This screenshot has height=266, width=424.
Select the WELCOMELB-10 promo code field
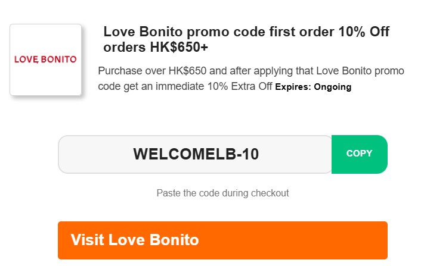click(x=196, y=154)
